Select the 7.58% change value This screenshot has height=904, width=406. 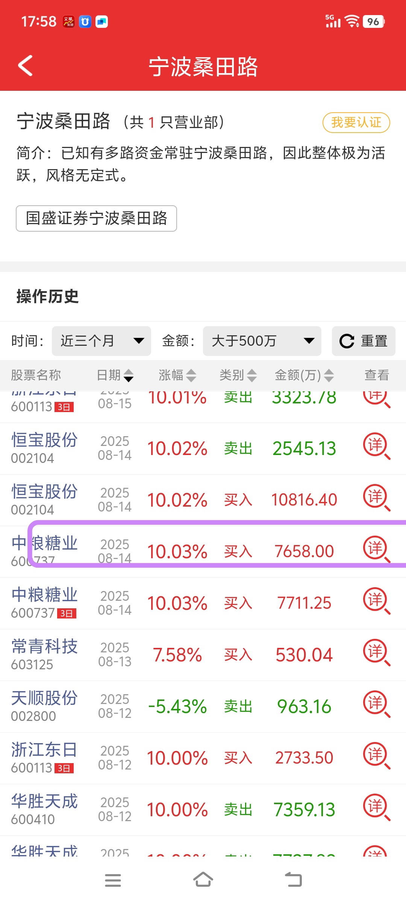coord(177,655)
